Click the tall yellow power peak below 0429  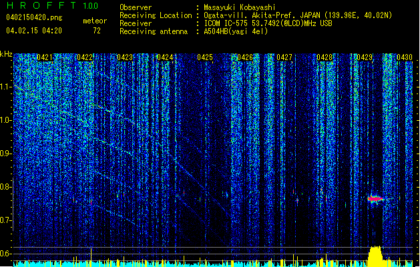coord(375,256)
